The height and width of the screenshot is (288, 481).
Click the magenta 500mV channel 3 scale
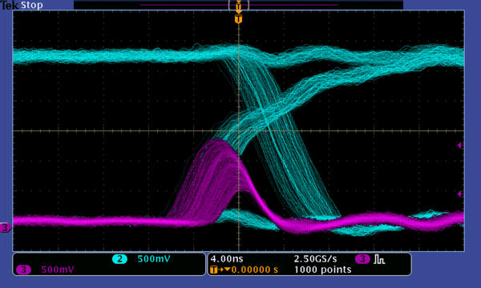[x=58, y=270]
